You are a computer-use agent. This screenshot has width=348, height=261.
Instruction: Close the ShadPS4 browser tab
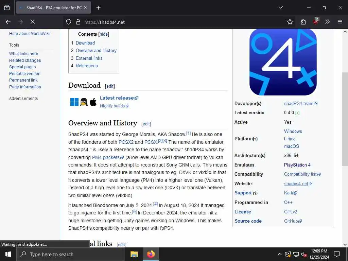pos(85,7)
